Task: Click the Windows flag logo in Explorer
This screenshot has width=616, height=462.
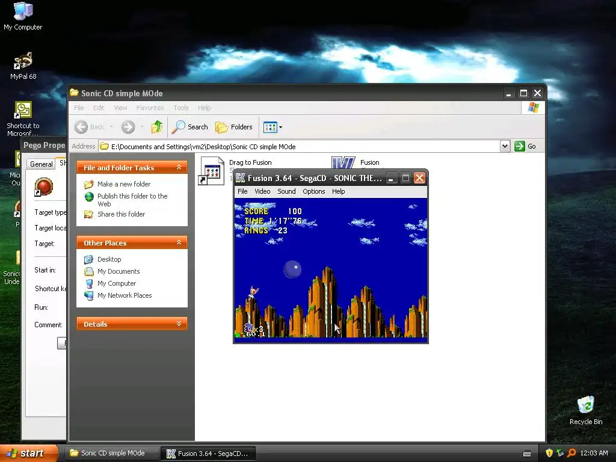Action: coord(534,107)
